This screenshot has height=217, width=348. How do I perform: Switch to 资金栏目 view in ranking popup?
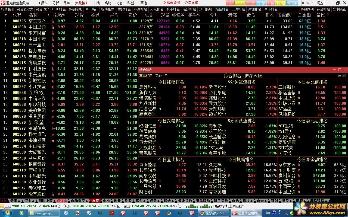(x=161, y=76)
